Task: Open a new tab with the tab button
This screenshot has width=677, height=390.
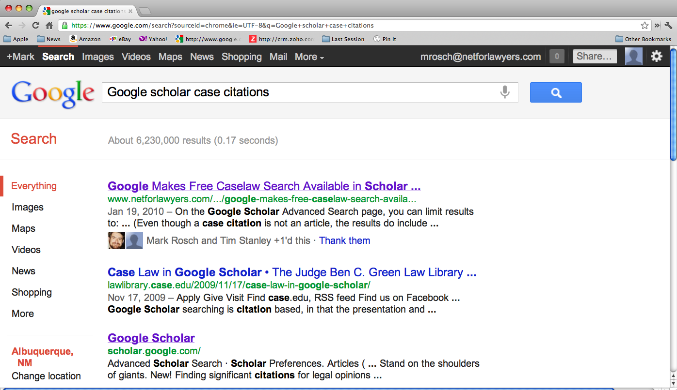Action: 145,11
